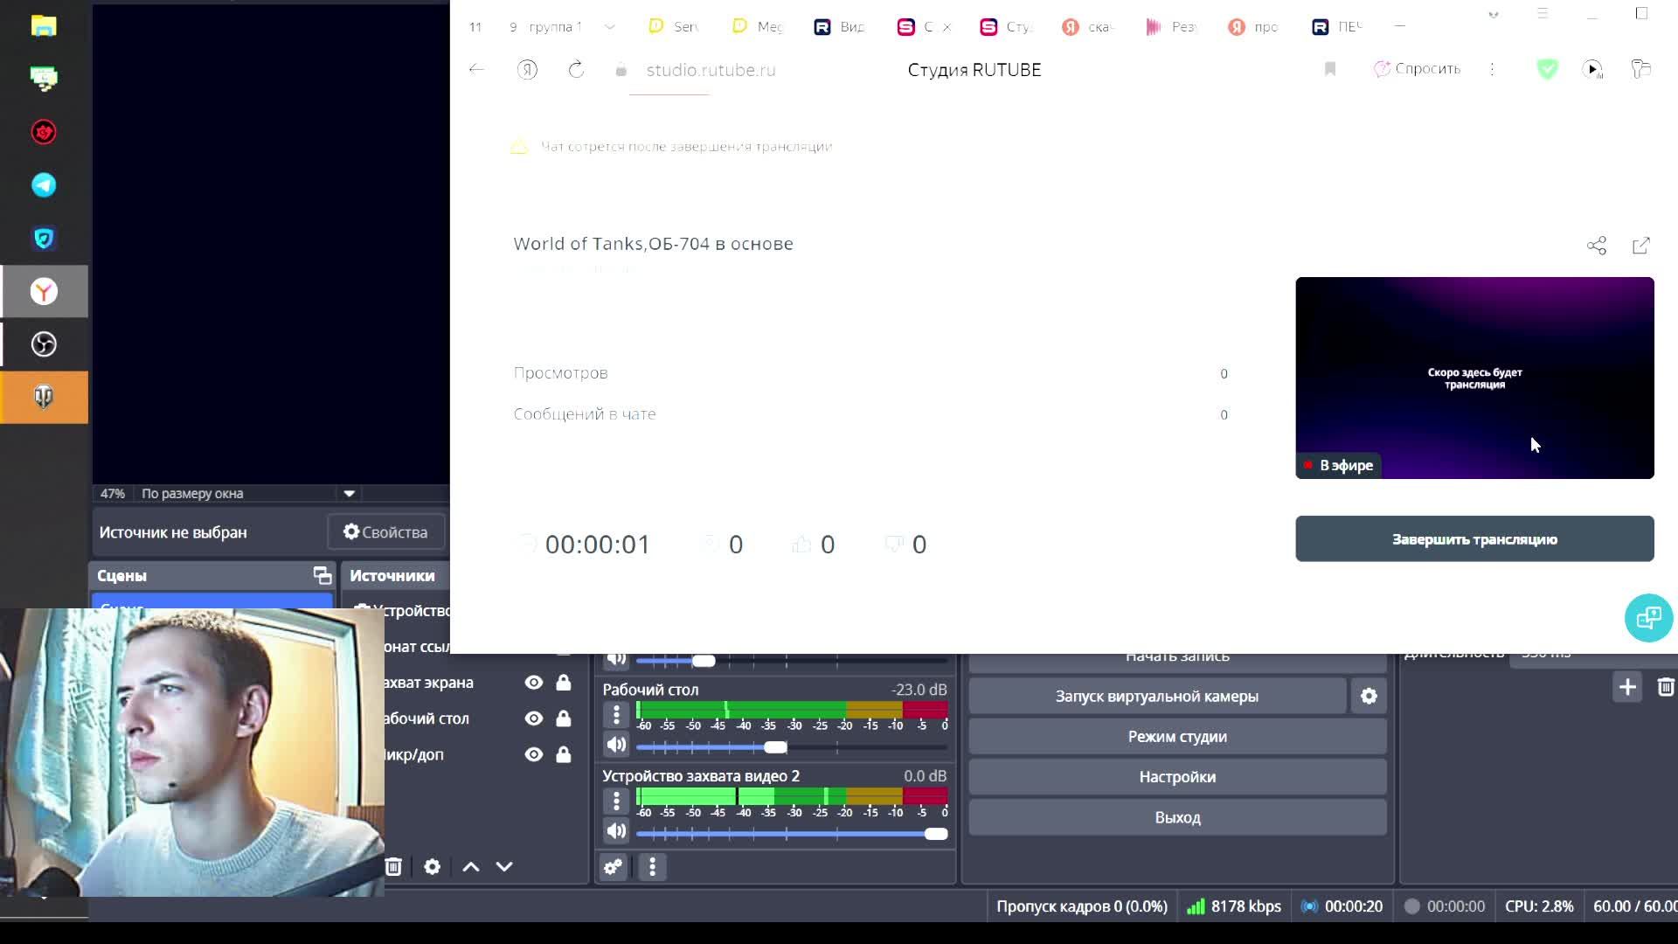The width and height of the screenshot is (1678, 944).
Task: Open Telegram from the taskbar
Action: tap(44, 185)
